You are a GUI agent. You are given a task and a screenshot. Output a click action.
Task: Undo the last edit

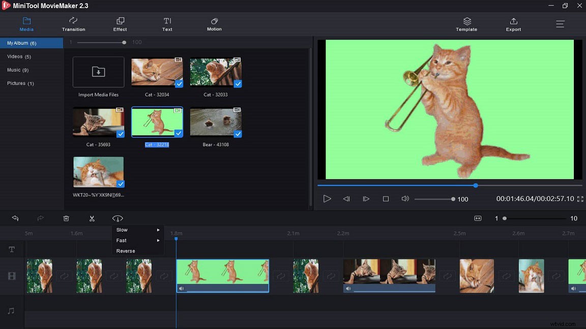[15, 218]
